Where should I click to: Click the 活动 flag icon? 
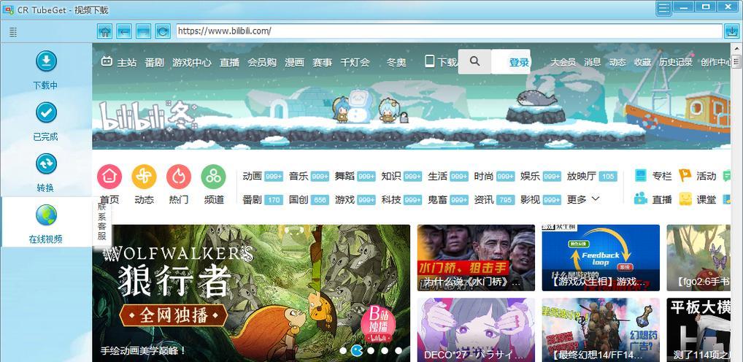[x=685, y=176]
